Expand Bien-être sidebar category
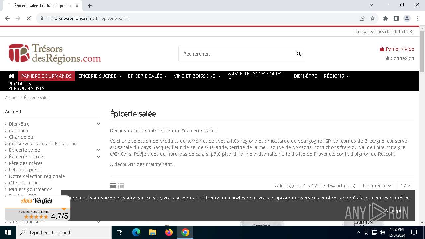Viewport: 425px width, 239px height. 98,124
